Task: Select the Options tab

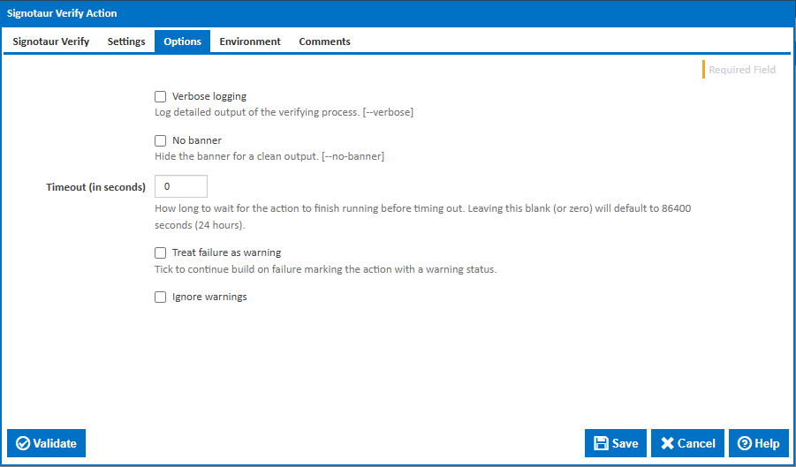Action: [x=183, y=41]
